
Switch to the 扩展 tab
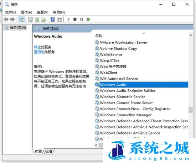coord(38,151)
